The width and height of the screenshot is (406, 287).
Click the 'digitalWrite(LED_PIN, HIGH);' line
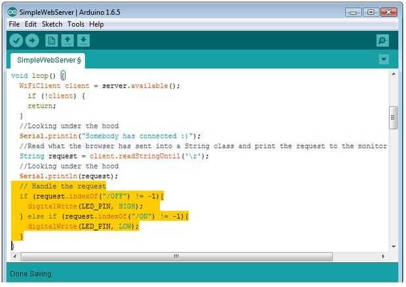[85, 206]
